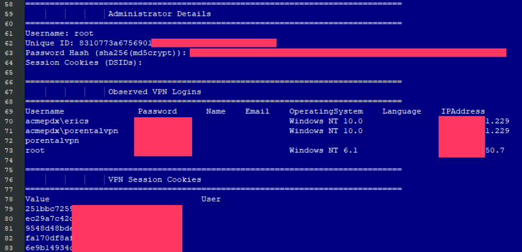Click line number 70 in the gutter
The height and width of the screenshot is (252, 522).
tap(9, 121)
